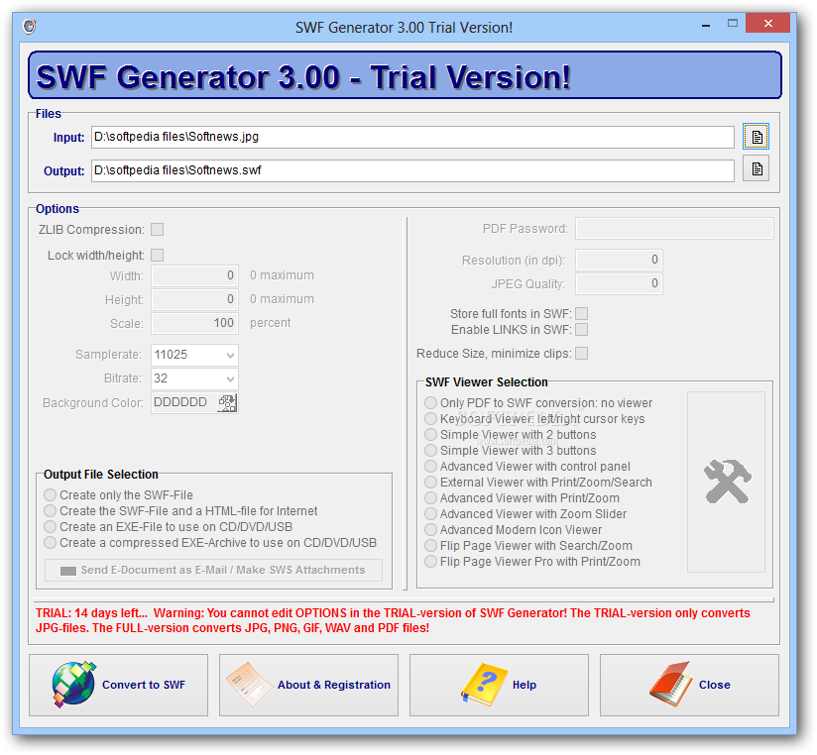This screenshot has height=755, width=817.
Task: Minimize the SWF Generator window
Action: tap(706, 25)
